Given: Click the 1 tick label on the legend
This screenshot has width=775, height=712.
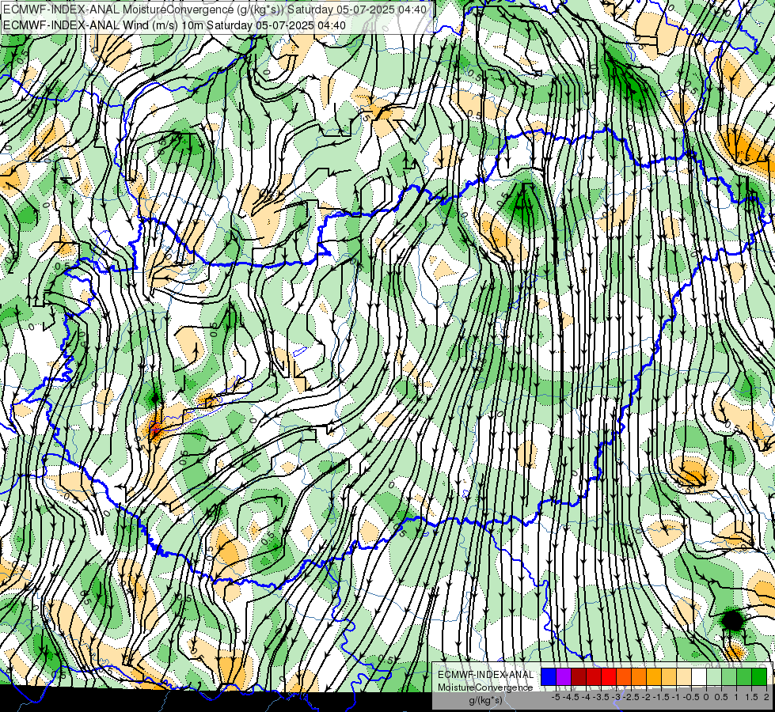Looking at the screenshot, I should pyautogui.click(x=736, y=697).
